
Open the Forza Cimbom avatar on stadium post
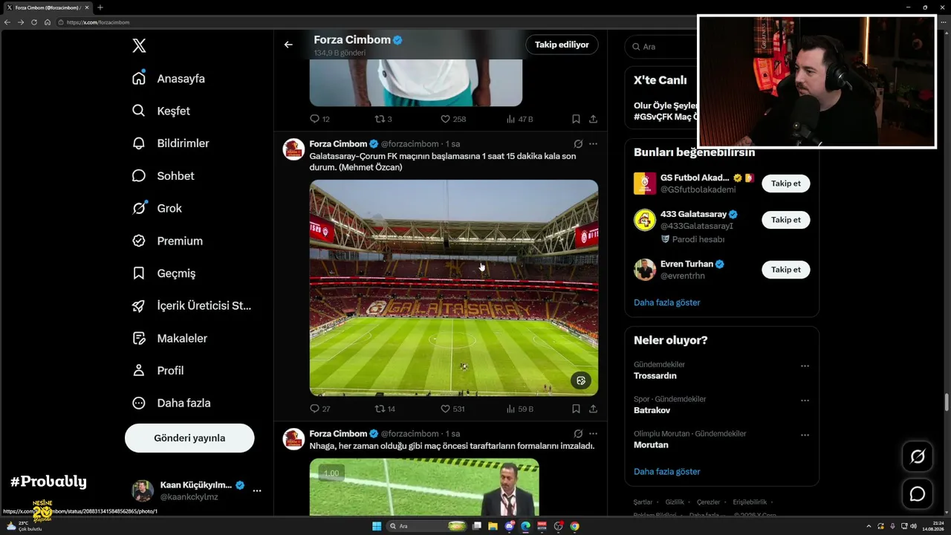[x=293, y=149]
